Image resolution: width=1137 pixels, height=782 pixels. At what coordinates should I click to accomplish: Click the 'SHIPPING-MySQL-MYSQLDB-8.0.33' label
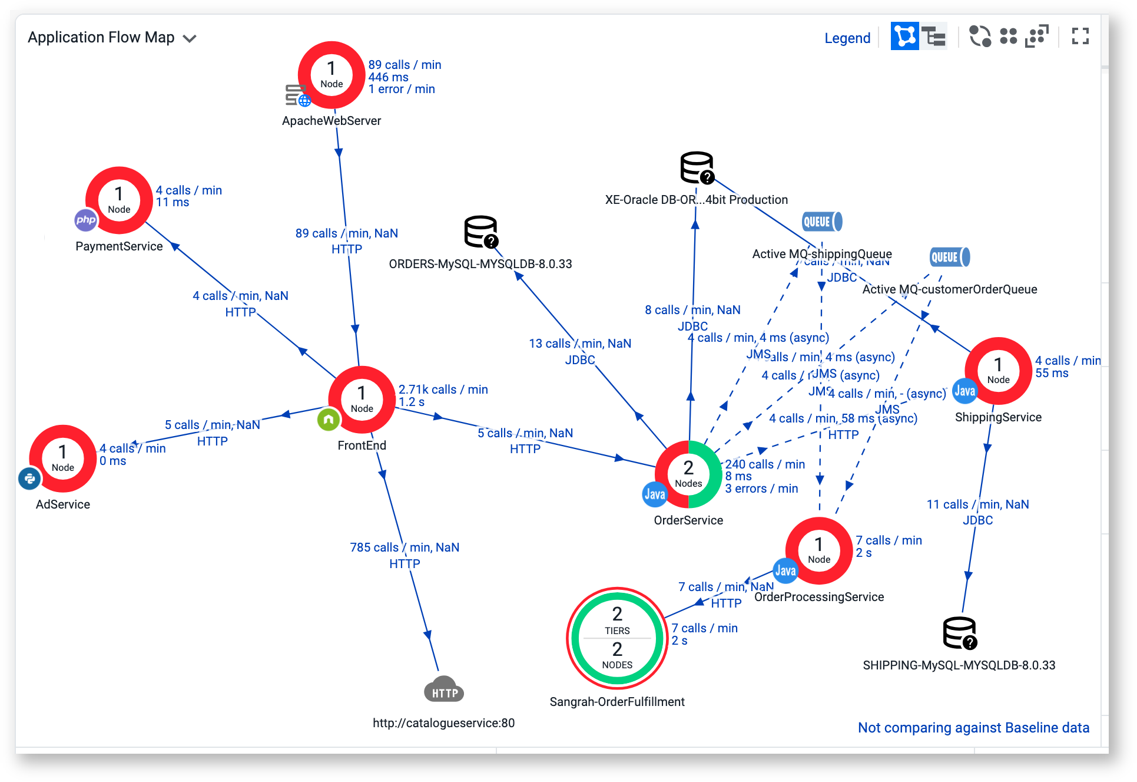(x=959, y=665)
